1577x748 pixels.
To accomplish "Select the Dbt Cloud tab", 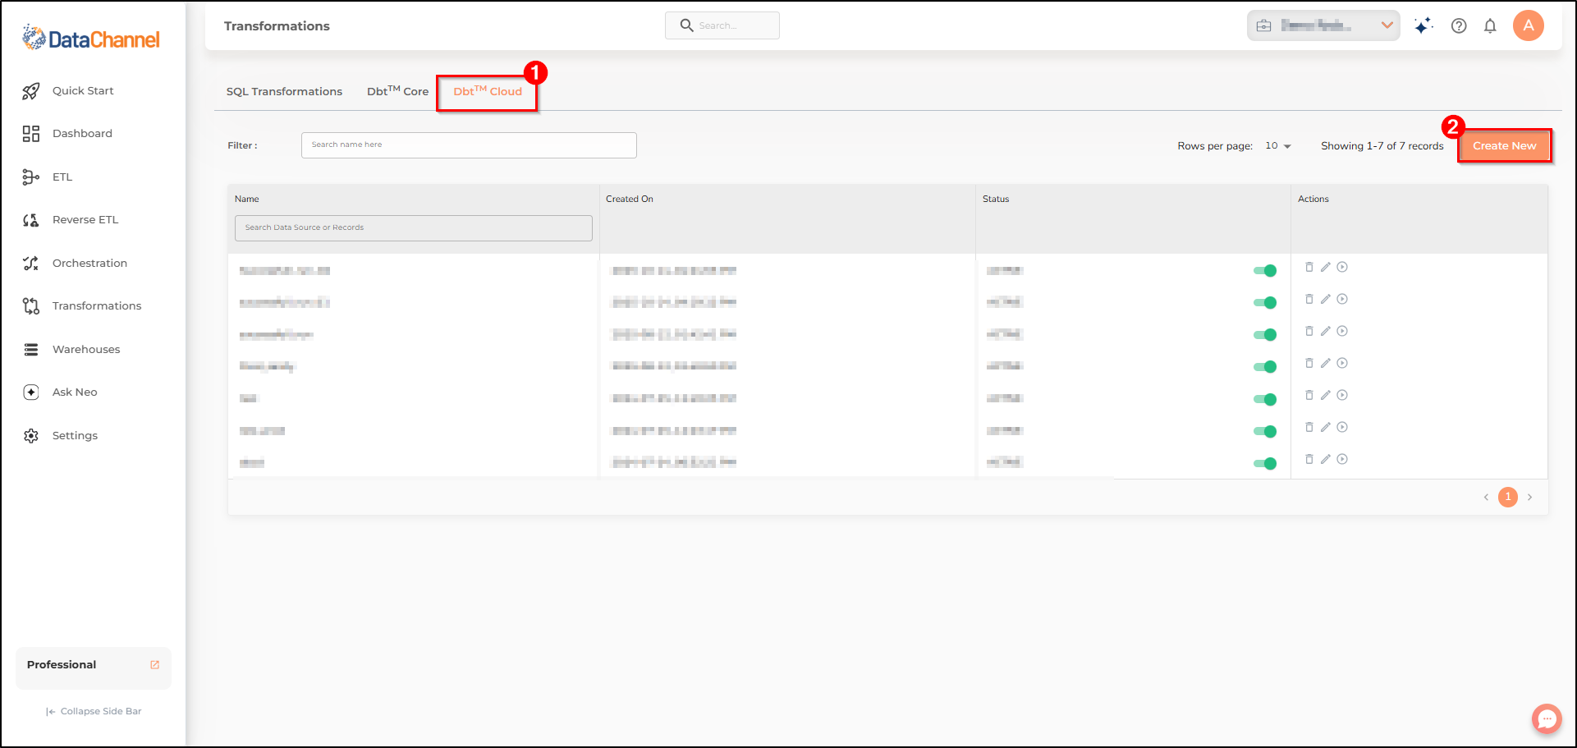I will click(488, 91).
